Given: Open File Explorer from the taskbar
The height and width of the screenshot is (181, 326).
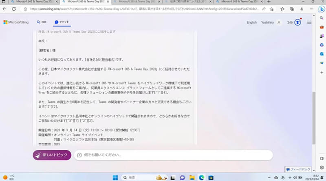Looking at the screenshot, I should [192, 178].
